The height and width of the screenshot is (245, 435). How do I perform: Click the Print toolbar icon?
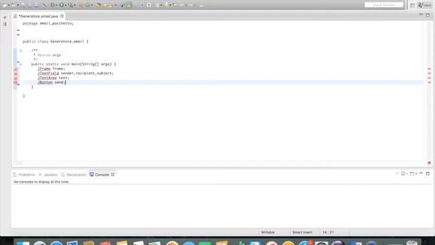coord(36,5)
